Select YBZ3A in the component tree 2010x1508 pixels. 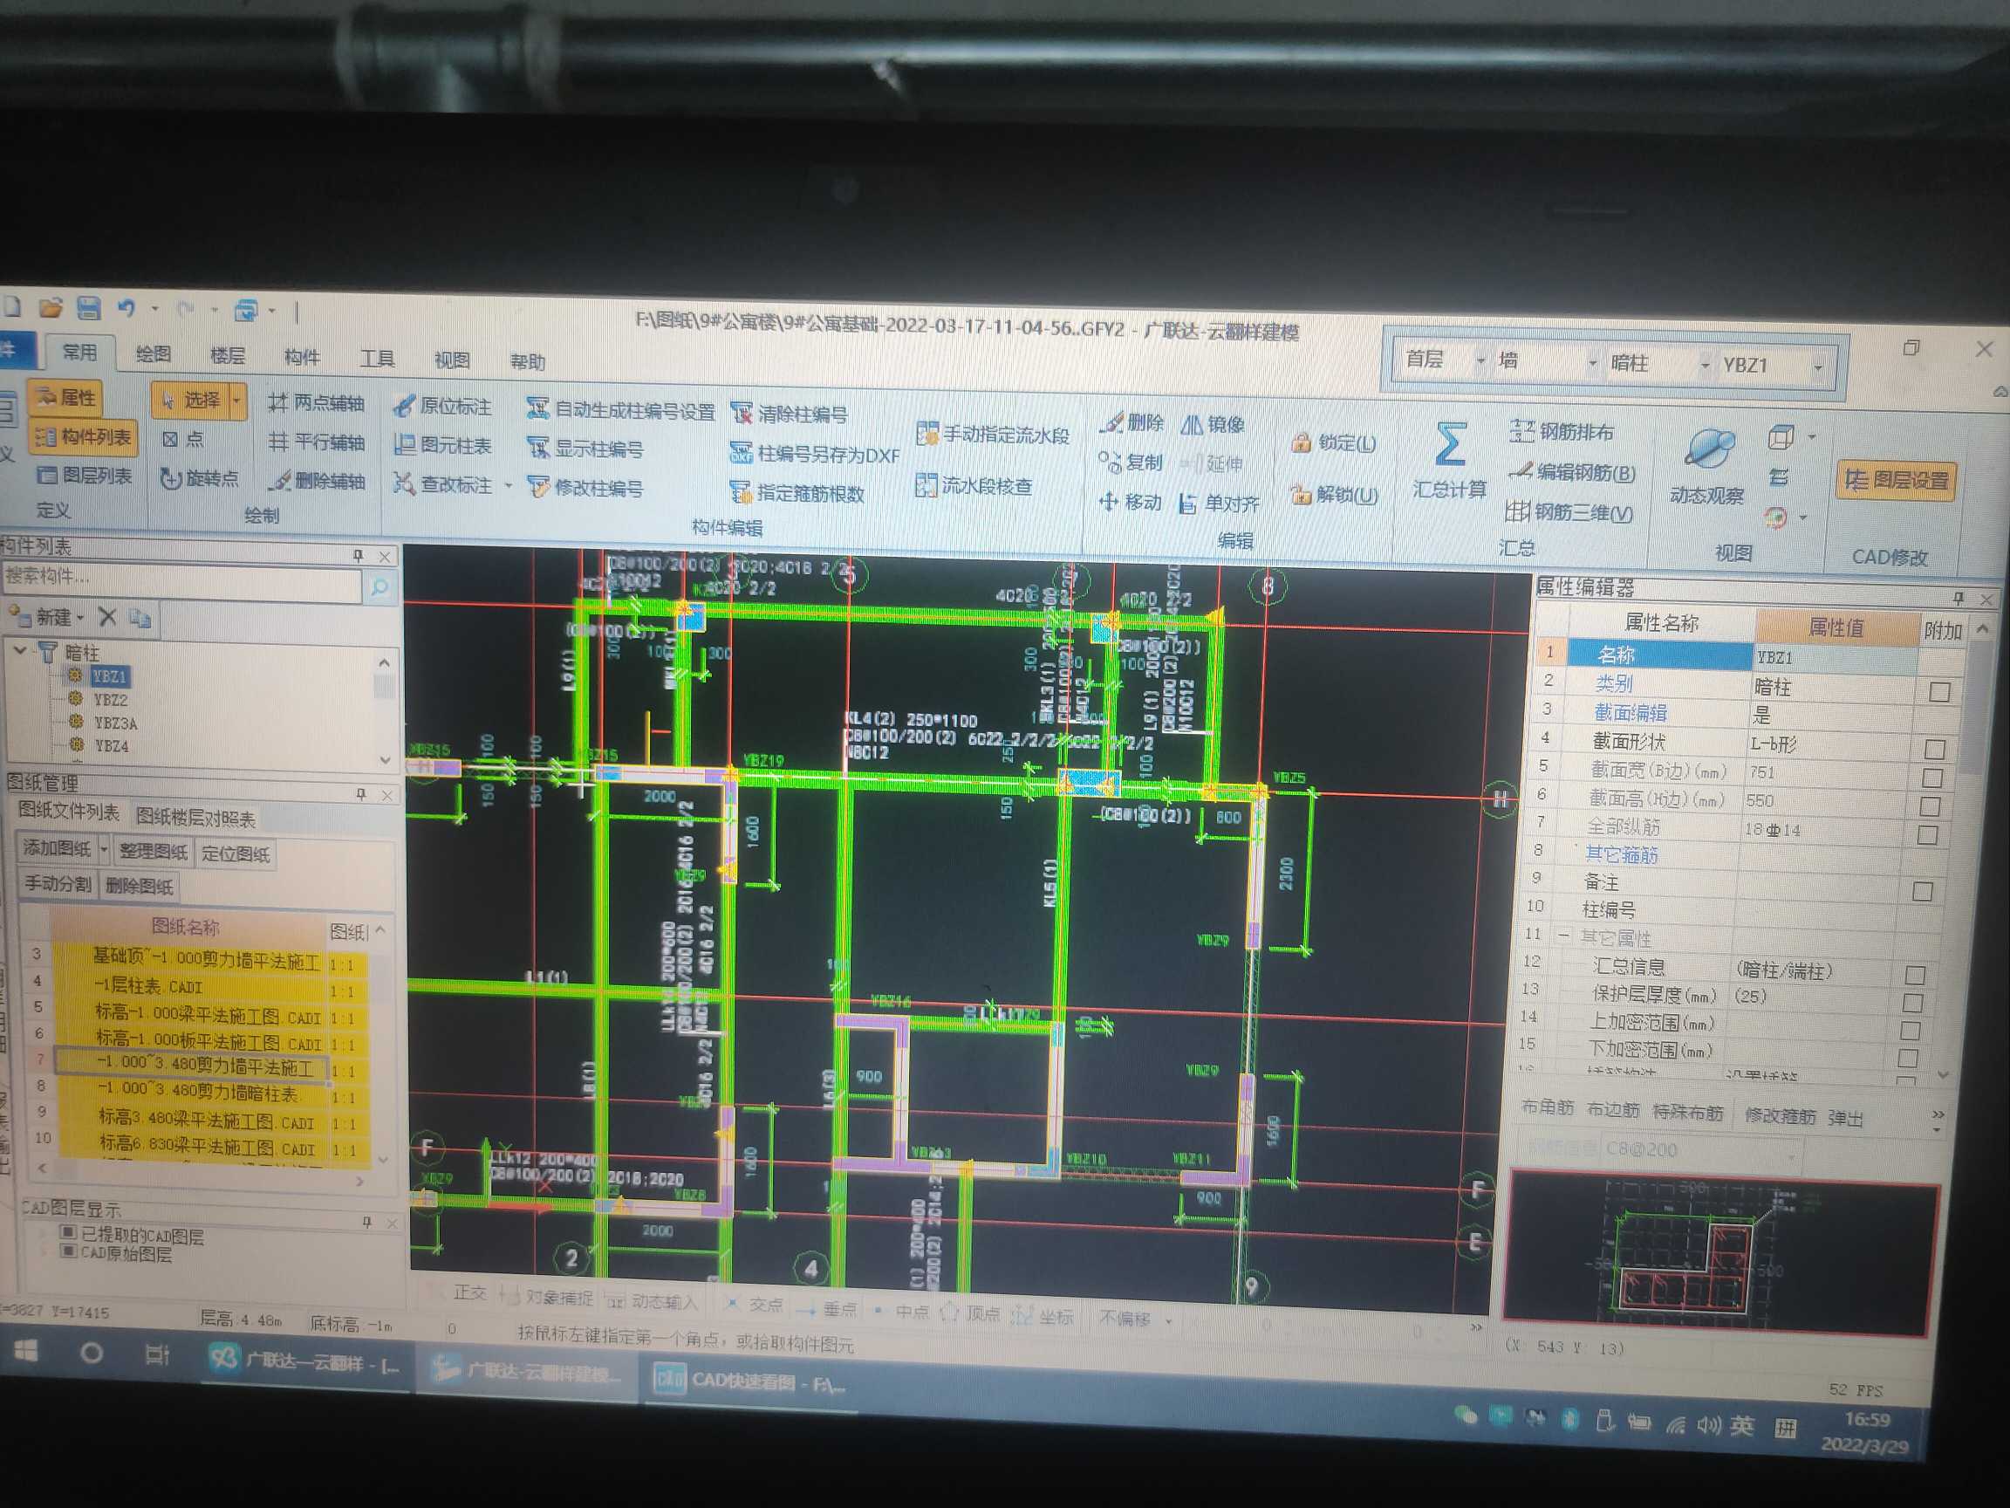pyautogui.click(x=115, y=723)
